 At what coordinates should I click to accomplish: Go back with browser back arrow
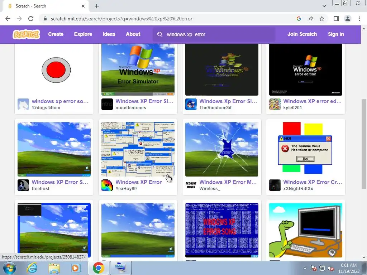(8, 19)
